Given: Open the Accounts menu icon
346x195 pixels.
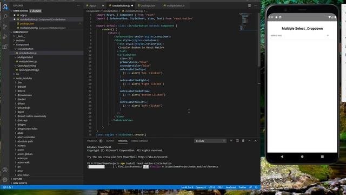Looking at the screenshot, I should click(5, 170).
